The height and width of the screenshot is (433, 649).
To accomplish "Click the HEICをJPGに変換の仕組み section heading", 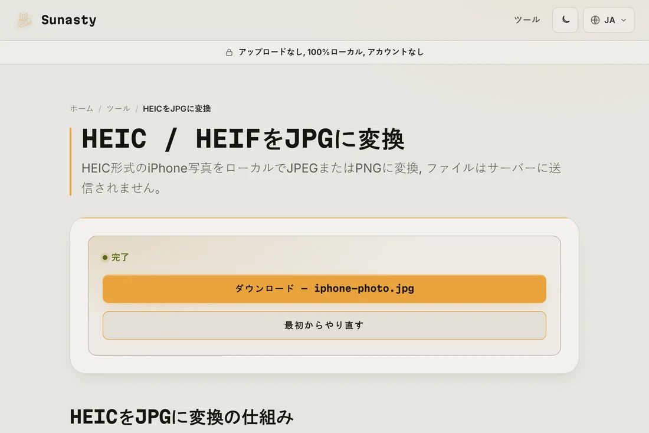I will coord(182,417).
